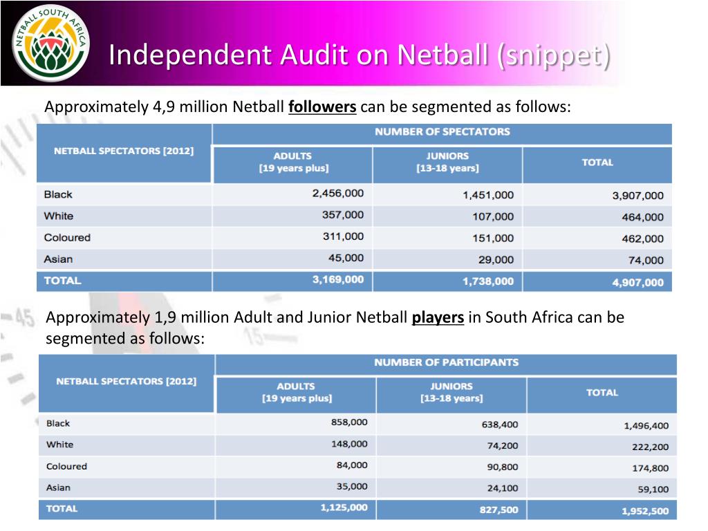Click the value 638,400
This screenshot has width=708, height=531.
coord(499,425)
